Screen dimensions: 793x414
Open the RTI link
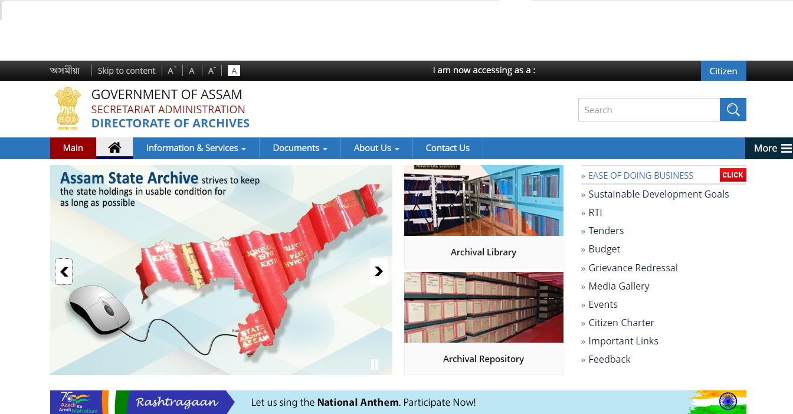[x=595, y=212]
